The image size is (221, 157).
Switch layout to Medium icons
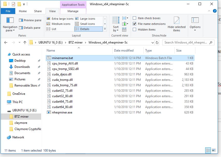click(58, 24)
